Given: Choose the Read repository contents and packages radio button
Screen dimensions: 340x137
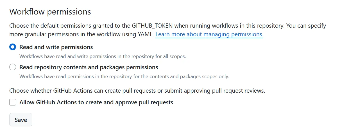Looking at the screenshot, I should 13,67.
